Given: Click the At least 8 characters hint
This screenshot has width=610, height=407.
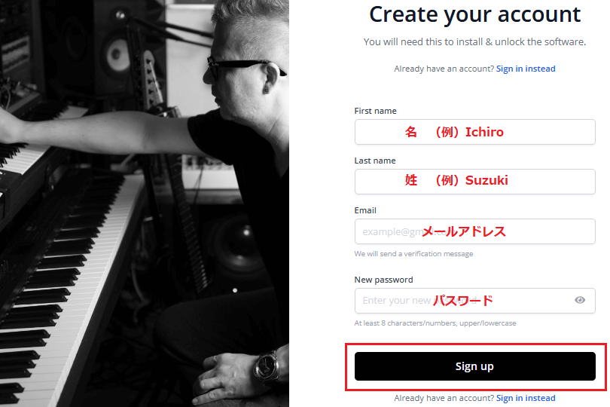Looking at the screenshot, I should point(435,323).
